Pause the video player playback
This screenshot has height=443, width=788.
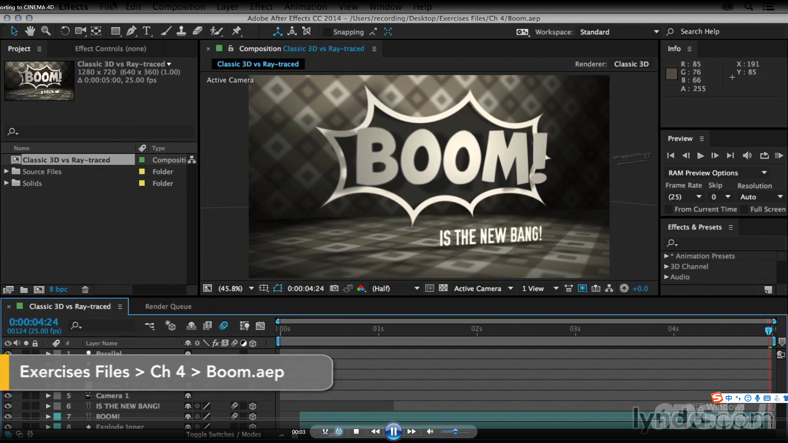pyautogui.click(x=393, y=432)
